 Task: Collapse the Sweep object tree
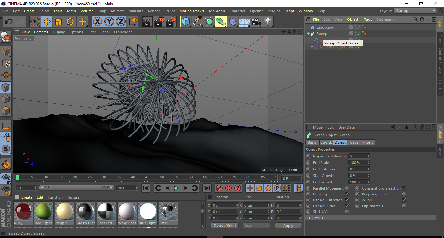click(x=307, y=34)
